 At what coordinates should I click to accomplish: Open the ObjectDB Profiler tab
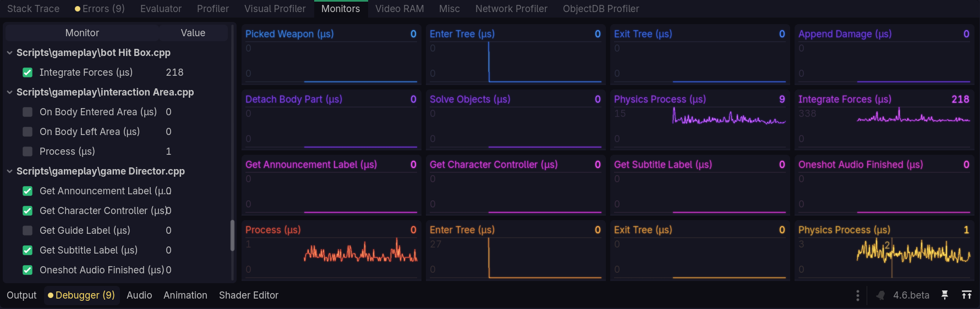tap(601, 9)
